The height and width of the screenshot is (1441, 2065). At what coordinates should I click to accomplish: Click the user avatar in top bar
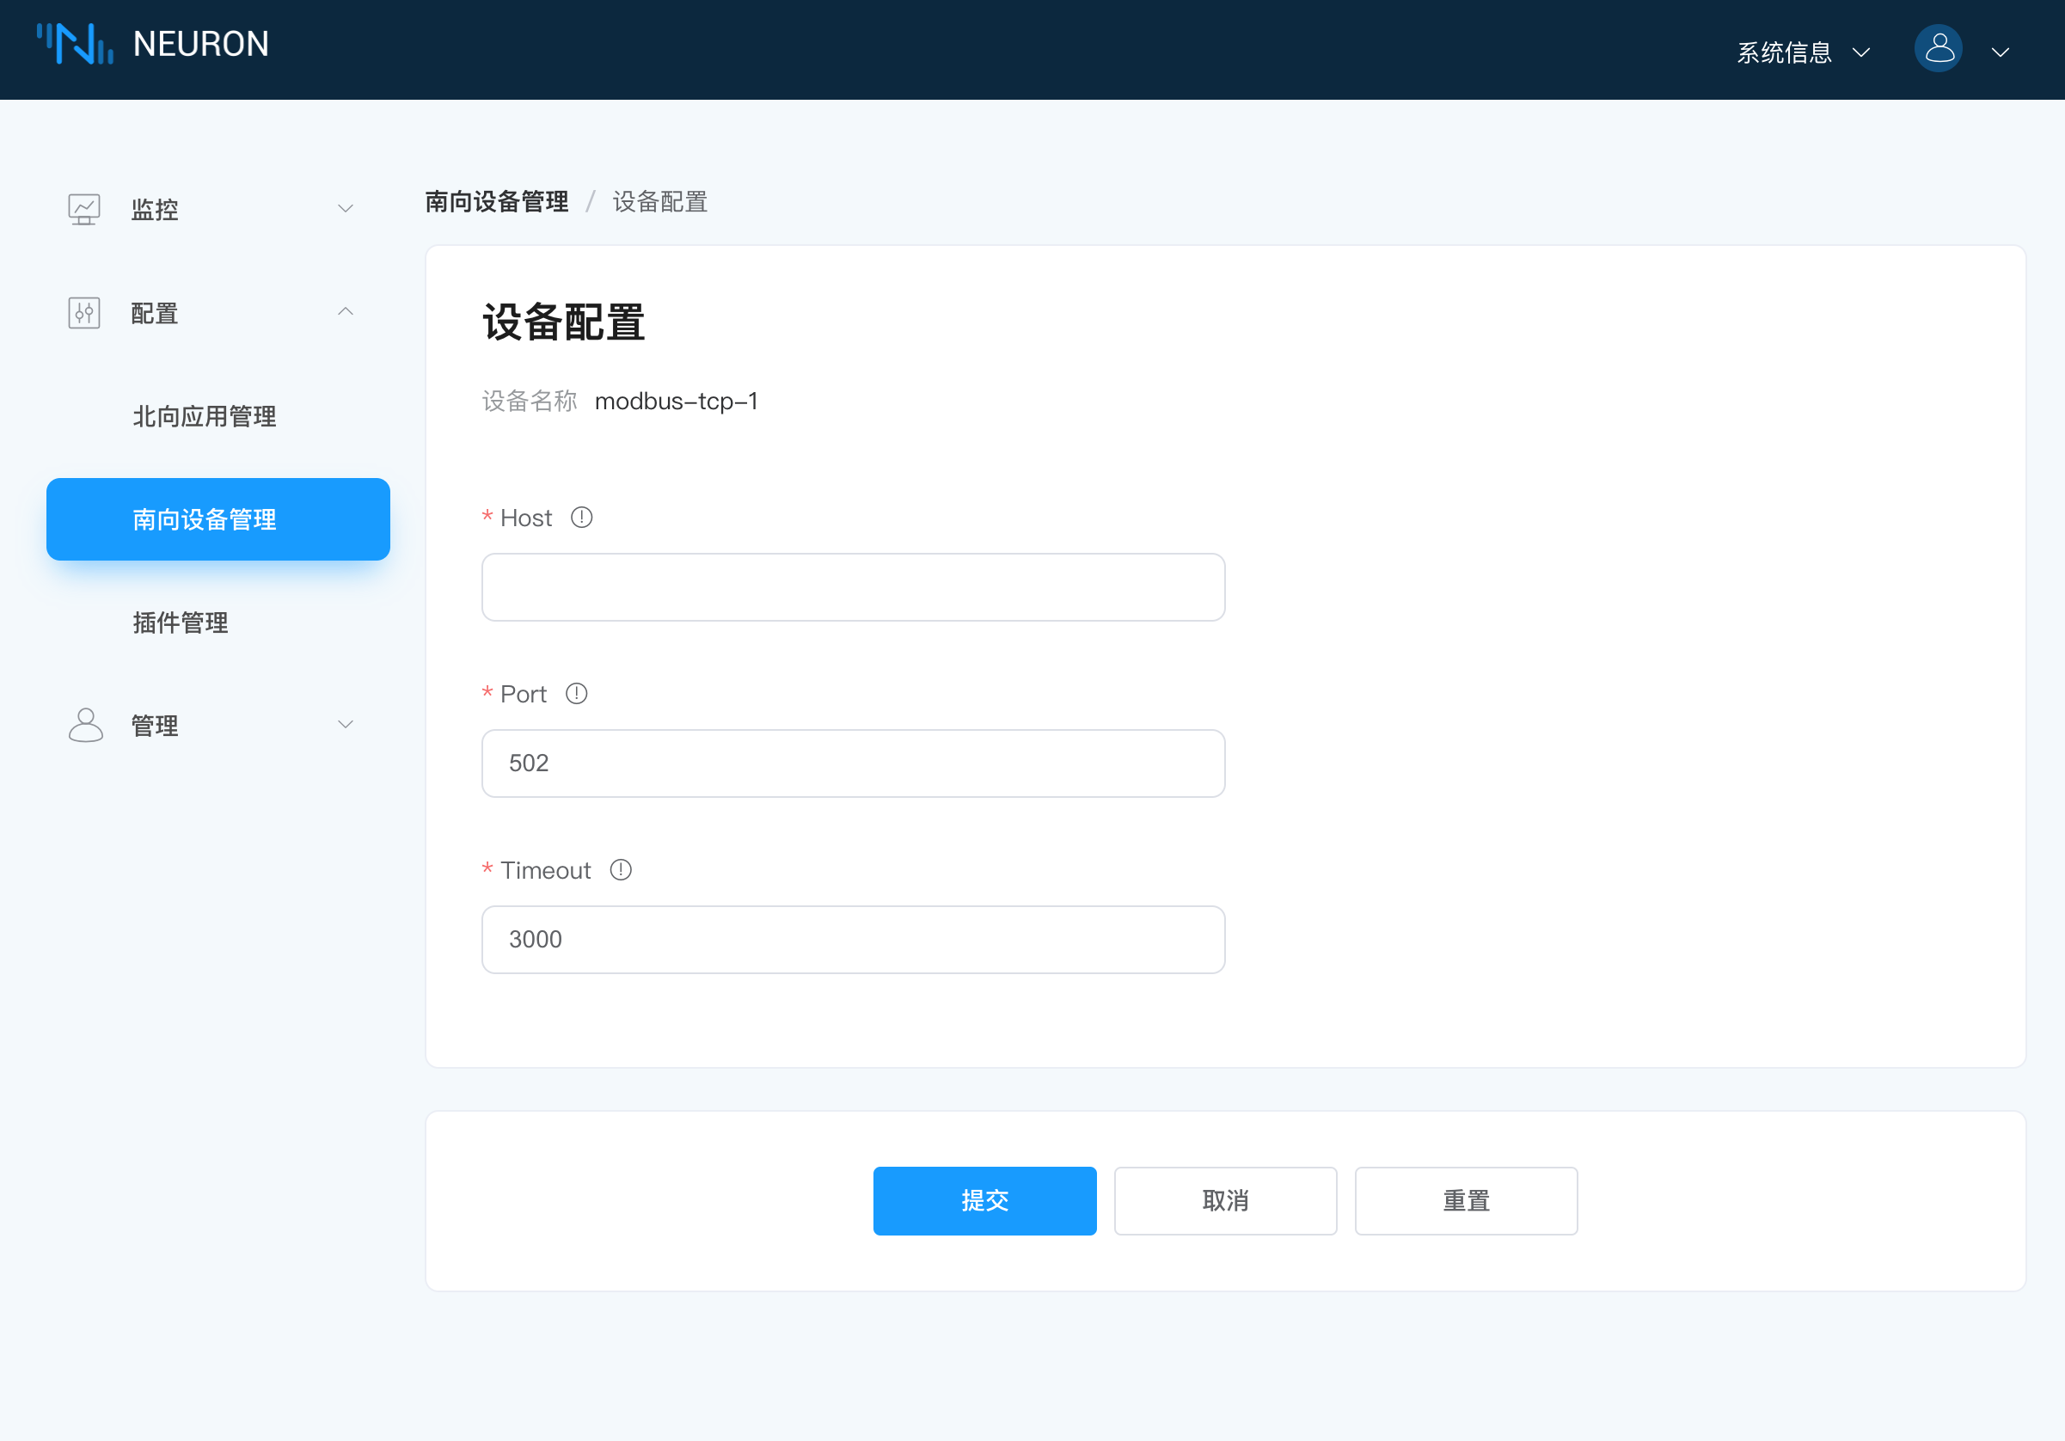coord(1939,48)
